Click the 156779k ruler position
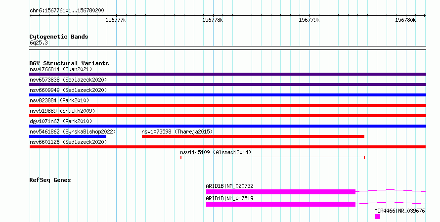The width and height of the screenshot is (440, 222). click(x=309, y=20)
